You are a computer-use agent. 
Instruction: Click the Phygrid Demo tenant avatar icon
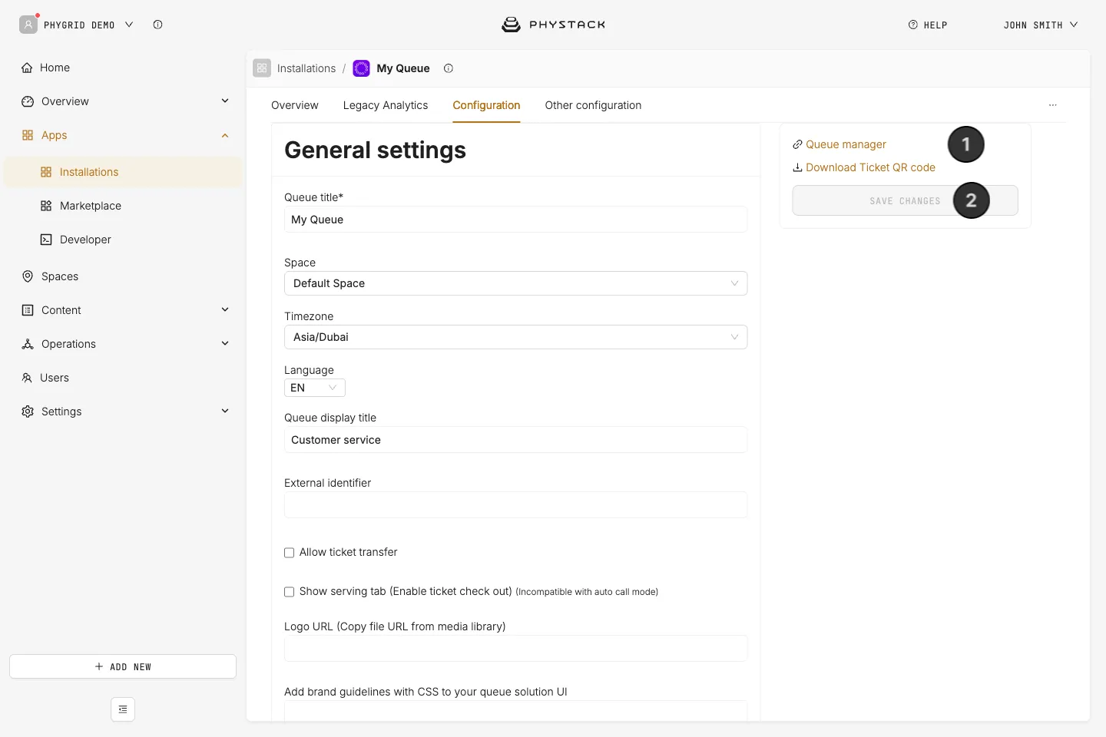28,25
